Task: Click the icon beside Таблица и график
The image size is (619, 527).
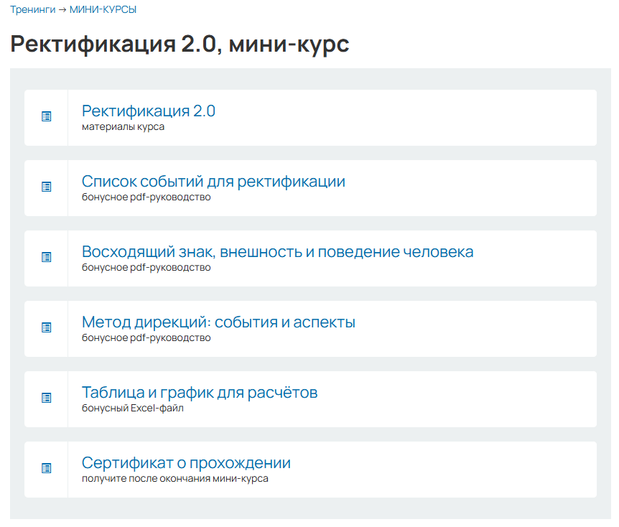Action: coord(47,398)
